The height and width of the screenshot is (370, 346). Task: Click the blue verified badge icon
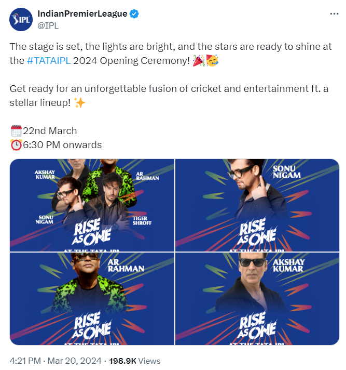(134, 14)
